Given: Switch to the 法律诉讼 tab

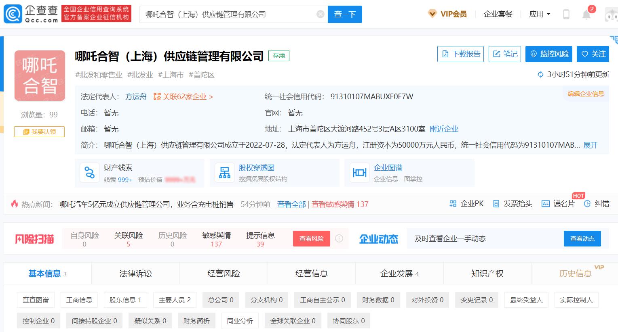Looking at the screenshot, I should [135, 274].
